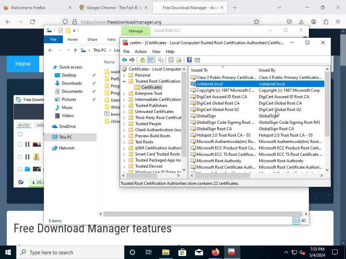The image size is (346, 259).
Task: Click the Save to Pocket icon
Action: click(289, 22)
